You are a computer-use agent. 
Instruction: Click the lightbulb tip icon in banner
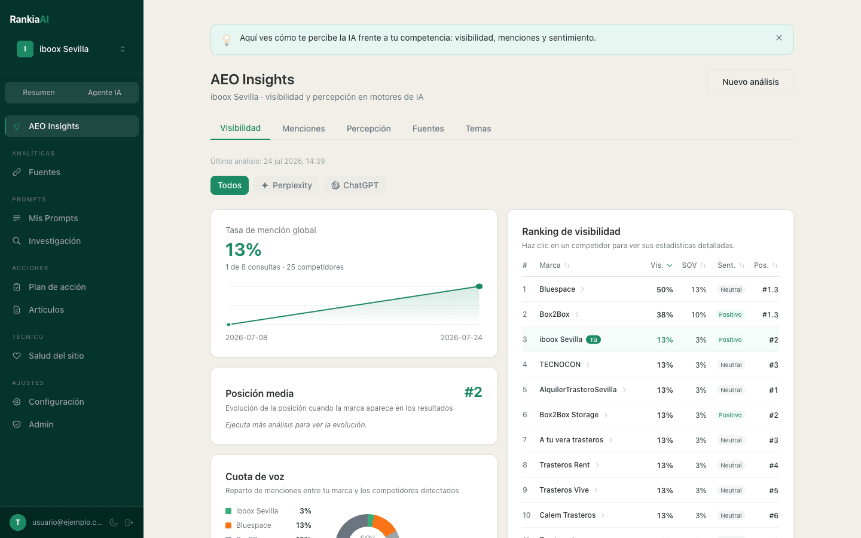(x=227, y=39)
